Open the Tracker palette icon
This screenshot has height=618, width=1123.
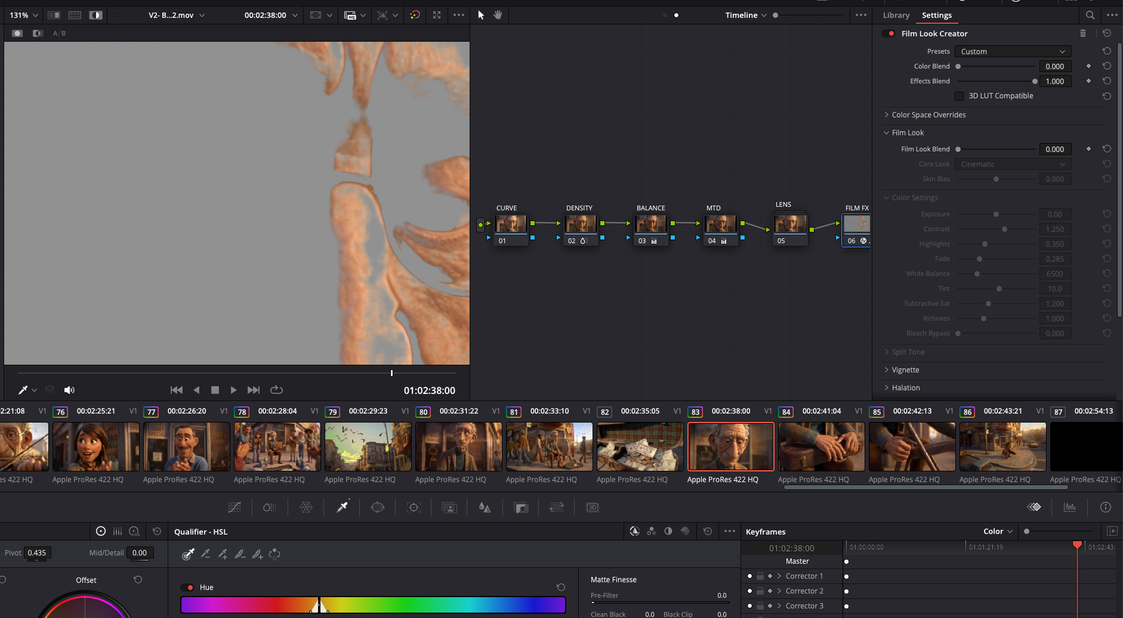(x=414, y=507)
